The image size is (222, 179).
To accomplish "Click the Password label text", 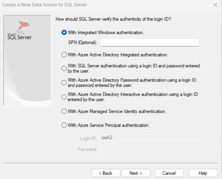I will 87,149.
